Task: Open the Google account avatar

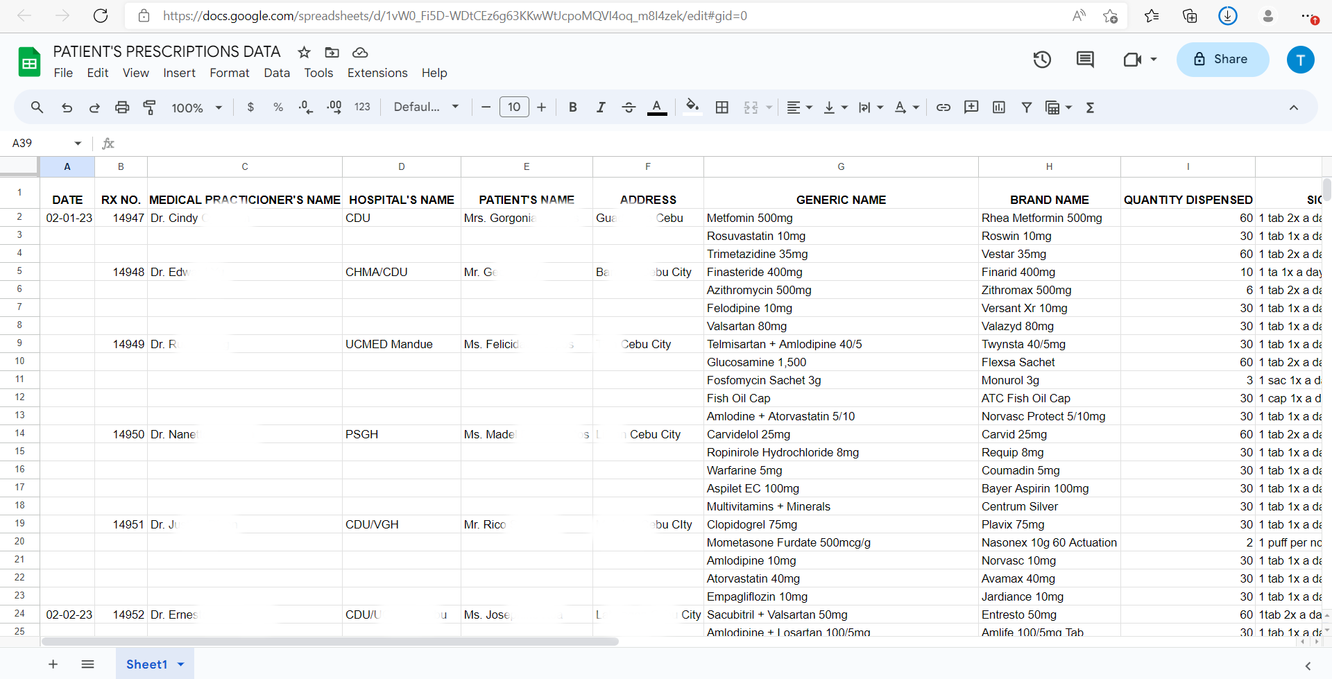Action: tap(1301, 60)
